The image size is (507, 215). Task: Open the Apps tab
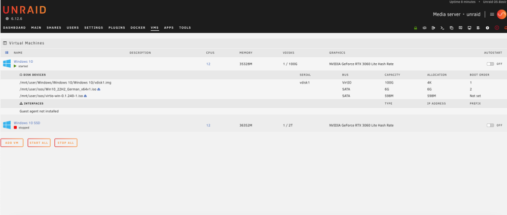pyautogui.click(x=169, y=28)
